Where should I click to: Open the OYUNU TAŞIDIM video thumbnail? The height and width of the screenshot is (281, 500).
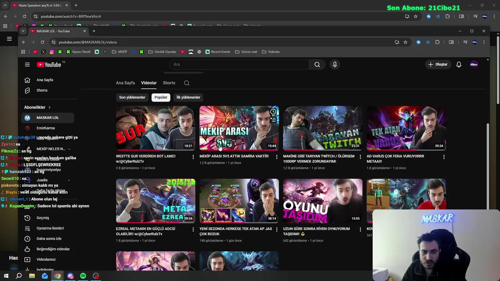(323, 201)
